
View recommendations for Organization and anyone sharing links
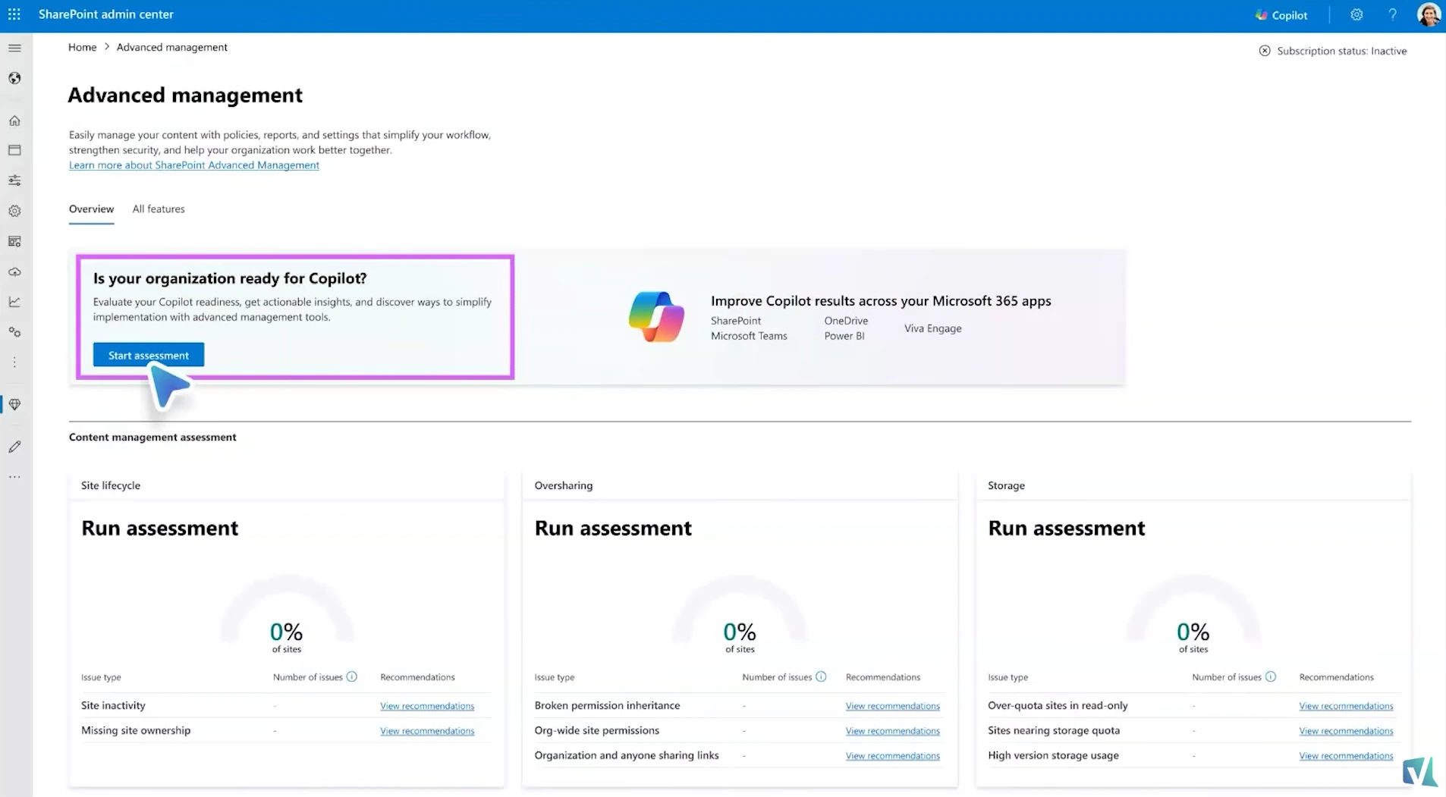tap(892, 756)
